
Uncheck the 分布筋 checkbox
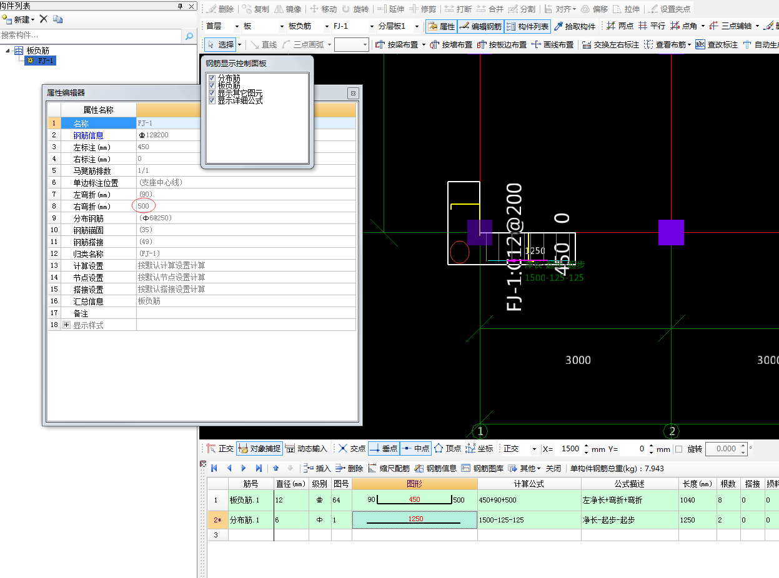(212, 79)
